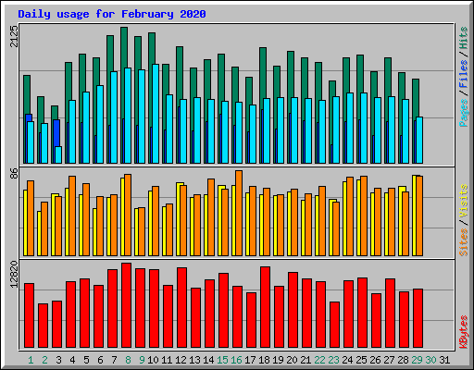
Task: Click day 22 on the x-axis
Action: point(319,360)
